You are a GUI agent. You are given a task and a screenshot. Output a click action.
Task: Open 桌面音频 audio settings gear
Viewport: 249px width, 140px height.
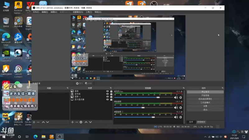coord(181,108)
